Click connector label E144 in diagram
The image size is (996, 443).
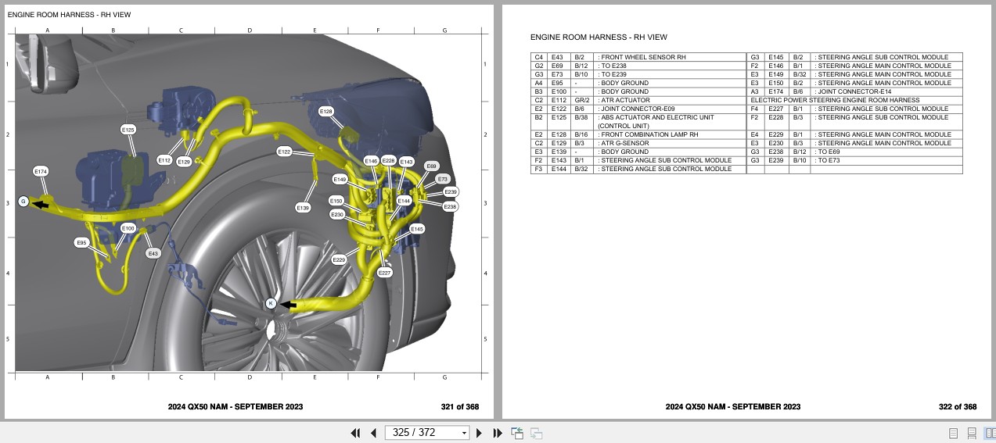pyautogui.click(x=404, y=201)
